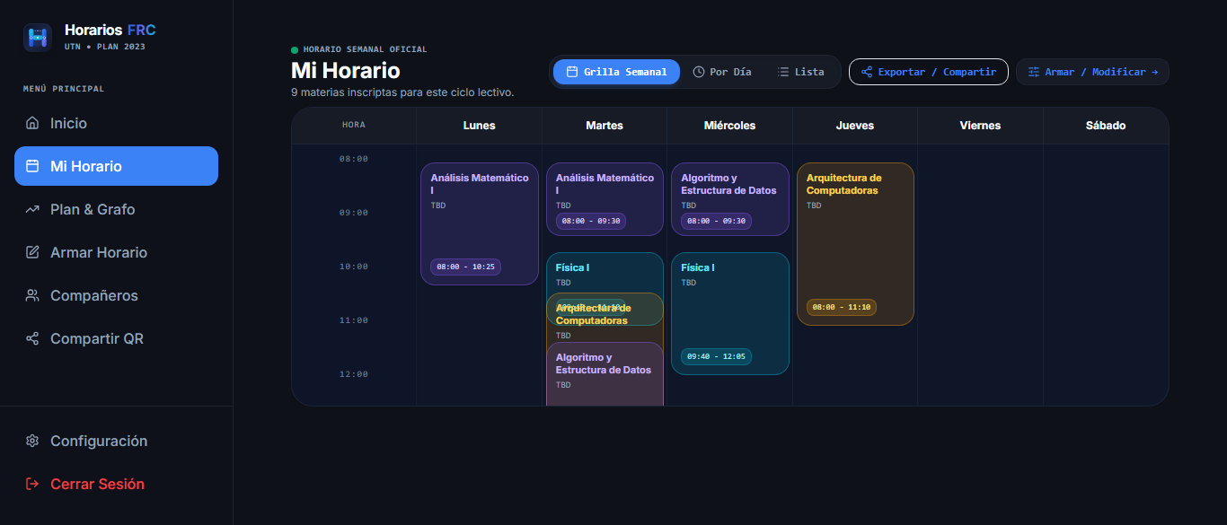The image size is (1227, 525).
Task: Click the Horarios FRC app title
Action: tap(110, 31)
